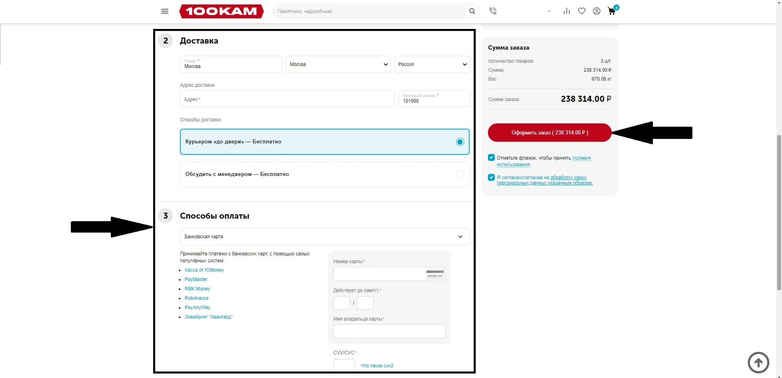Open the product comparison chart icon
The width and height of the screenshot is (782, 378).
point(567,11)
